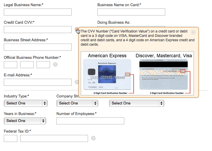Click help icon beside Credit Card CVV field
Screen dimensions: 212x151
tap(77, 29)
